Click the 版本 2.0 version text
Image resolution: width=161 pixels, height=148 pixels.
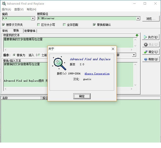click(77, 64)
